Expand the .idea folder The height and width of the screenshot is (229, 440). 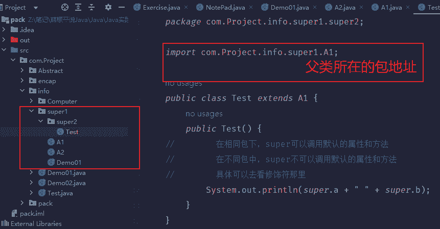(x=5, y=30)
